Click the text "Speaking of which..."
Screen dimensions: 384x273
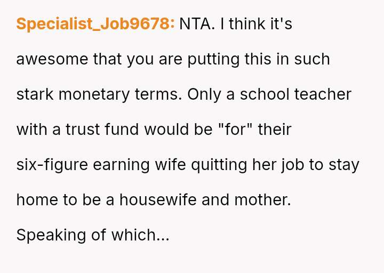tap(93, 235)
